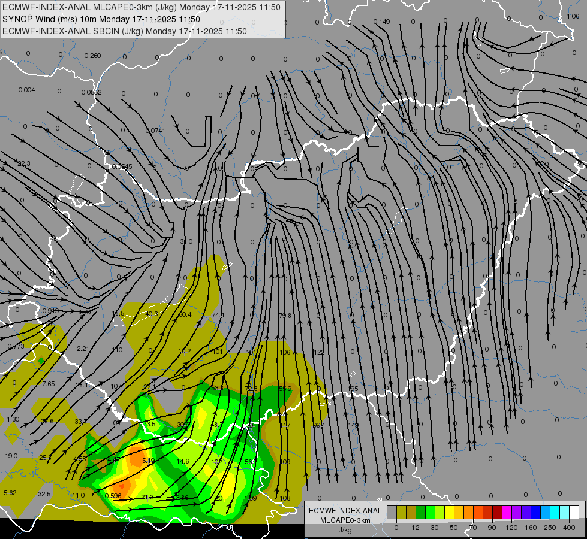Click the map value 0.0741
587x539 pixels.
(155, 131)
